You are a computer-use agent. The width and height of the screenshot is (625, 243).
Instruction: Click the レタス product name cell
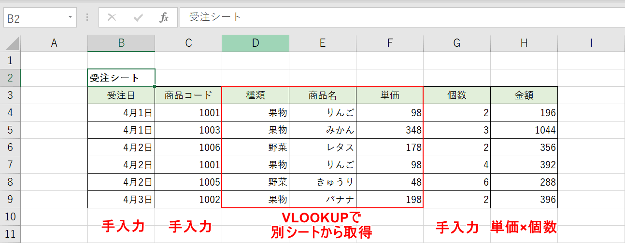[323, 148]
